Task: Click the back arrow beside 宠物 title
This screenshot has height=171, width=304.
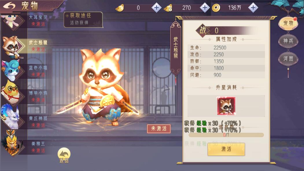Action: [9, 6]
